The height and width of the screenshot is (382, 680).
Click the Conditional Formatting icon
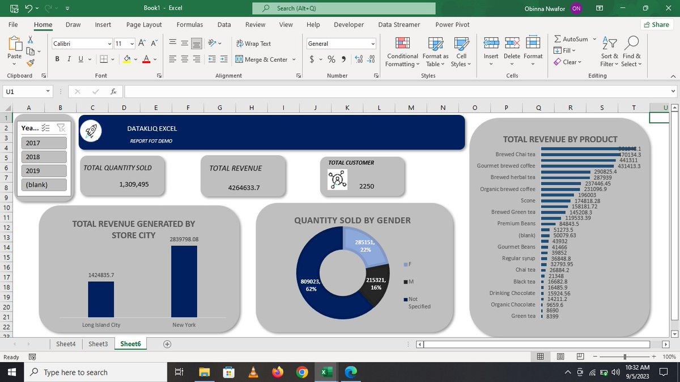402,44
